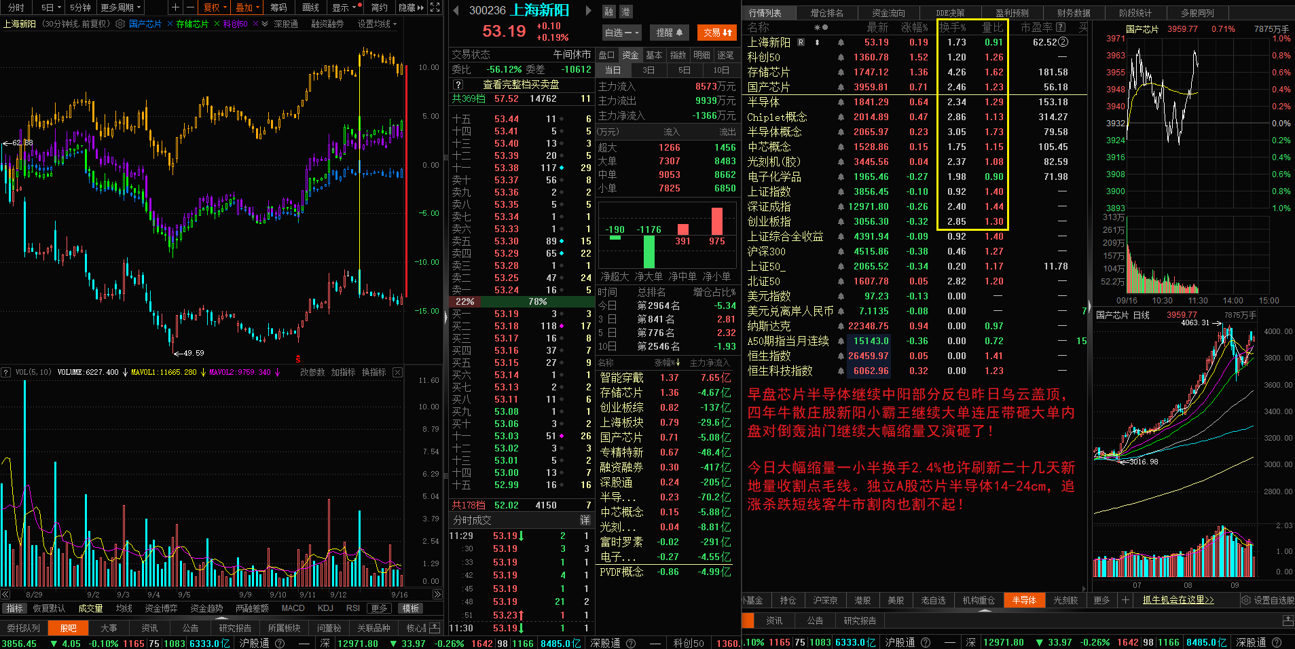This screenshot has height=649, width=1295.
Task: Expand overlay list double-chevron icon
Action: (x=265, y=24)
